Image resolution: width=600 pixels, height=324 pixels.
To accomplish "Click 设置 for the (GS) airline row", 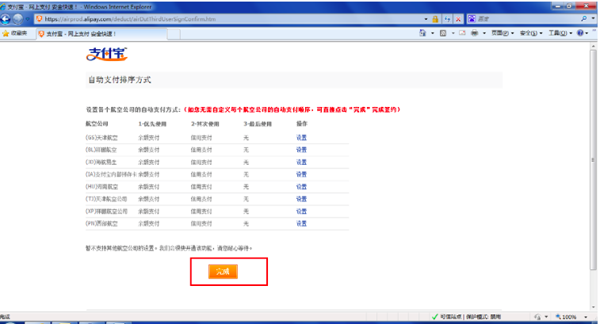I will 301,138.
